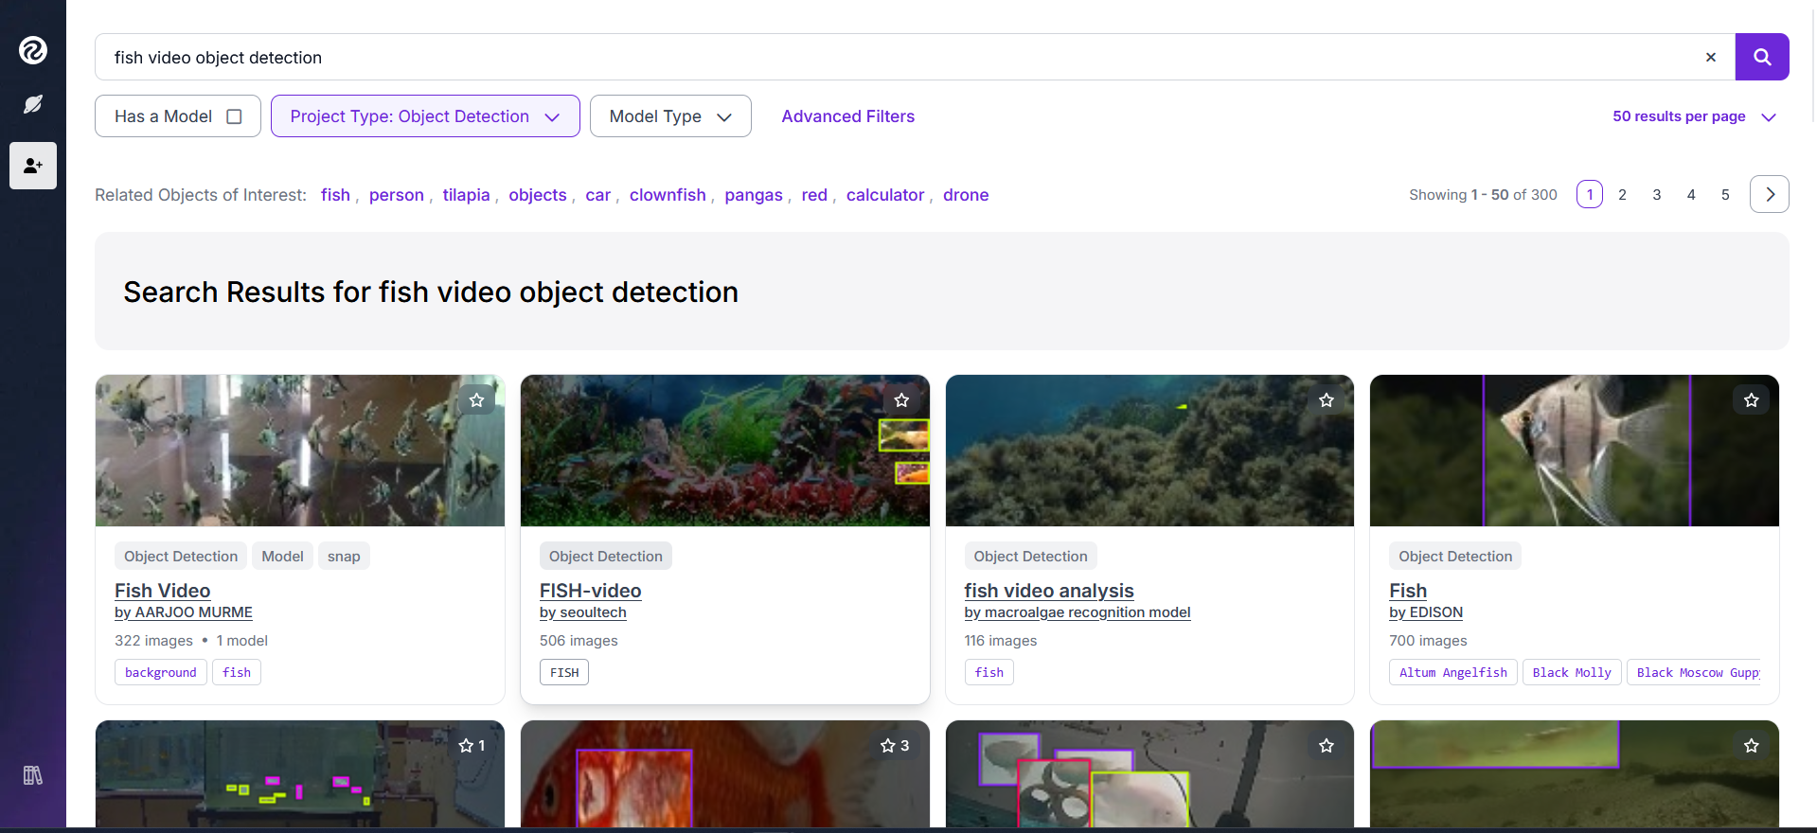
Task: Click the fish tag on Fish Video
Action: point(237,672)
